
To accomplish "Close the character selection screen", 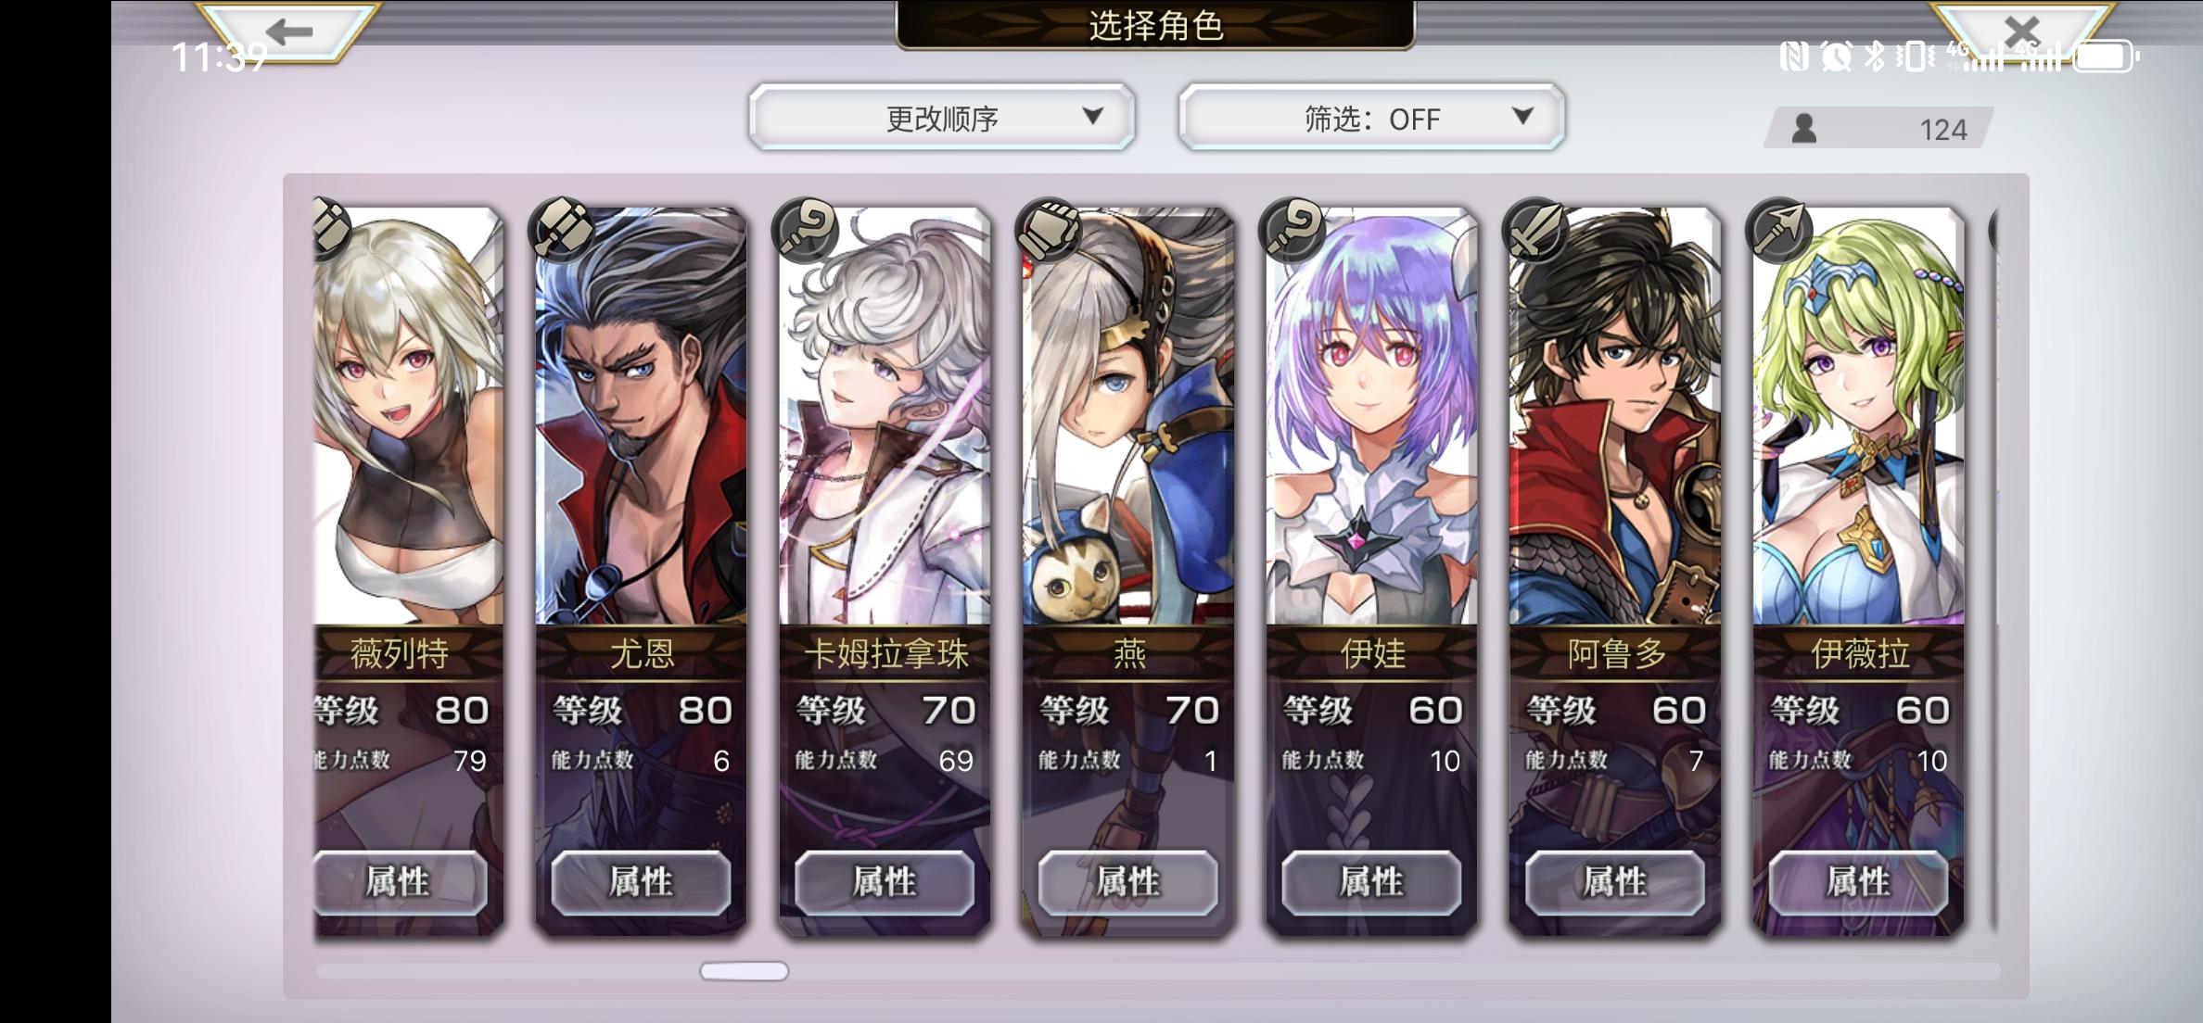I will point(2021,31).
